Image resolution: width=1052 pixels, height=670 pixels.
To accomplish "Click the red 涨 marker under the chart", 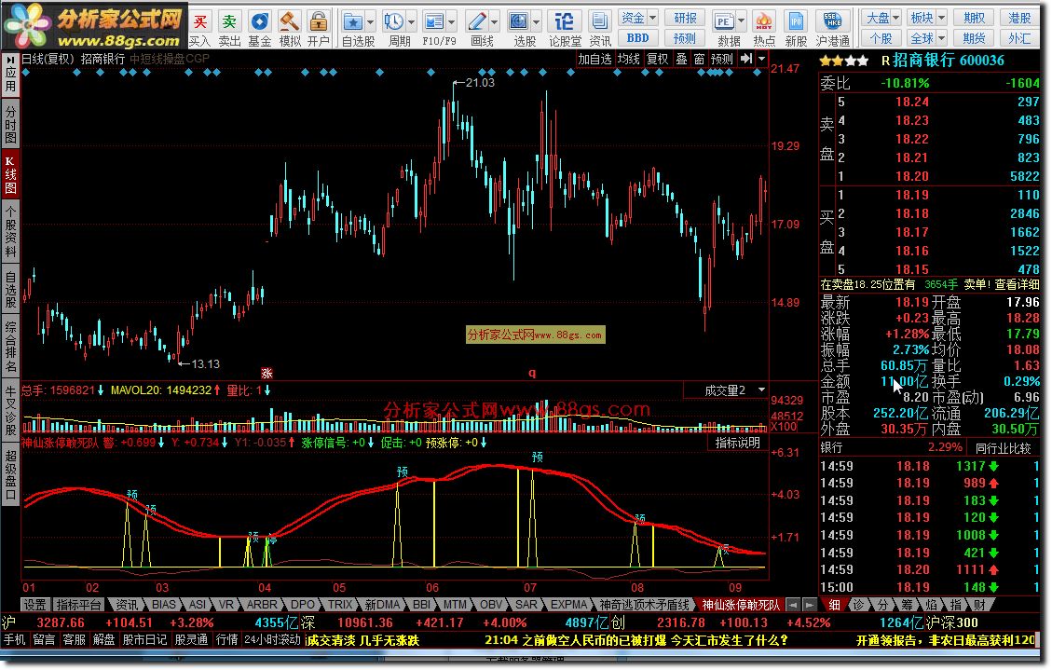I will tap(266, 373).
